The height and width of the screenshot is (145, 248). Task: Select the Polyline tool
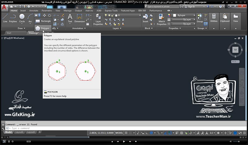(13, 18)
